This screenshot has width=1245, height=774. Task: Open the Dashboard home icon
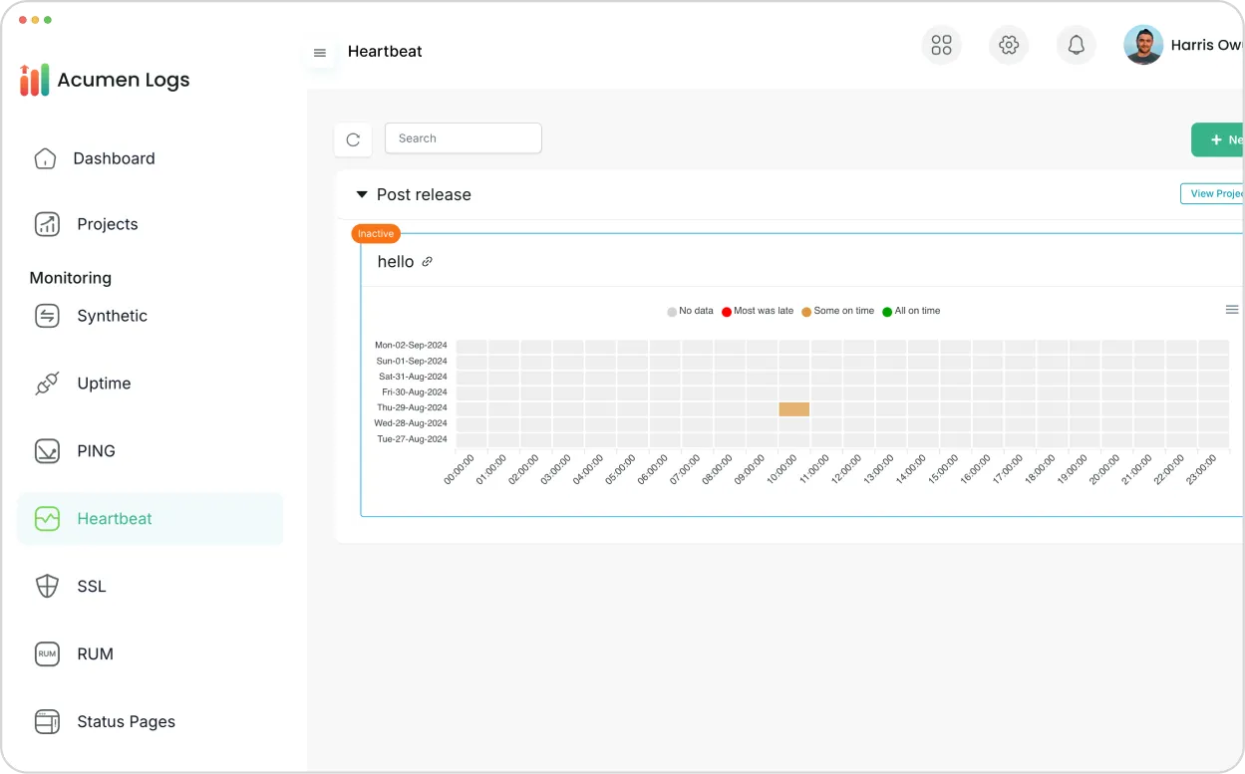(x=45, y=158)
